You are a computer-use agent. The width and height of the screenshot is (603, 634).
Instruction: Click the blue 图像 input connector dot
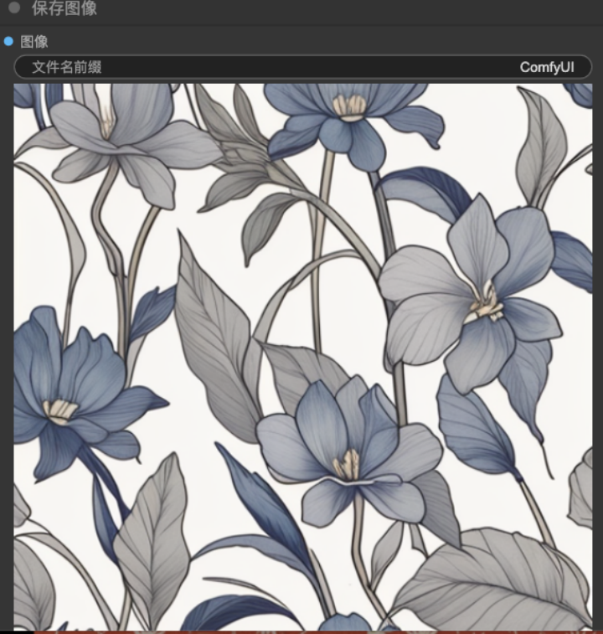8,41
